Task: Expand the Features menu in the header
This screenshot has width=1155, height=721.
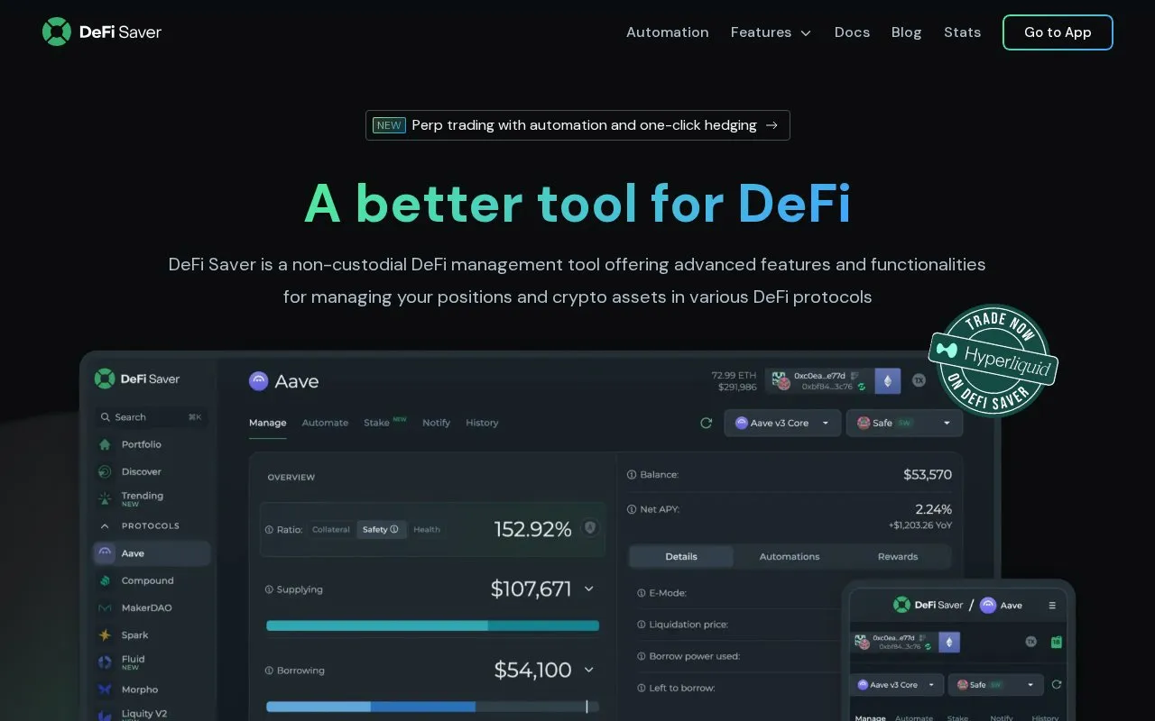Action: click(x=771, y=32)
